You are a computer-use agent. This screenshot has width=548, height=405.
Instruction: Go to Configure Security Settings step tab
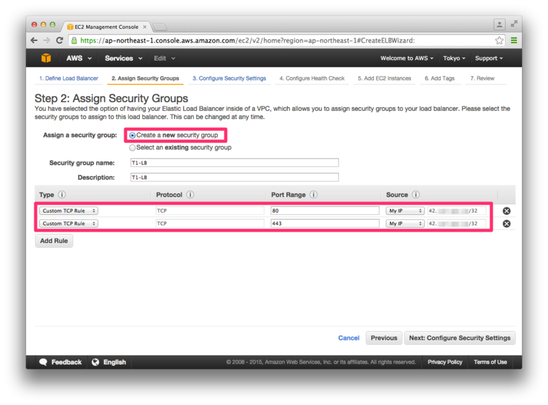click(x=229, y=78)
